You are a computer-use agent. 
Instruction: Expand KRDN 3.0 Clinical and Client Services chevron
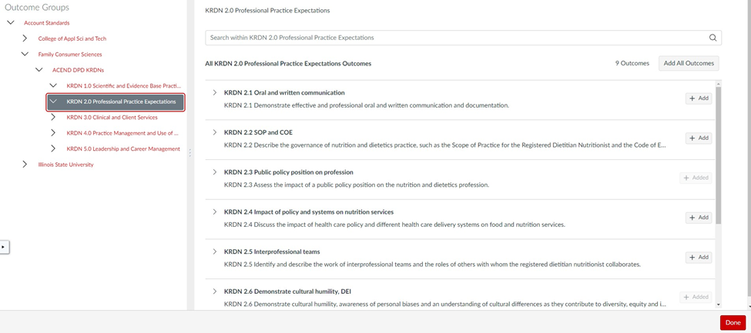pyautogui.click(x=53, y=117)
